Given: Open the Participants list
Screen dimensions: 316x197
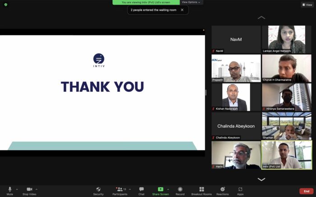Looking at the screenshot, I should coord(120,191).
